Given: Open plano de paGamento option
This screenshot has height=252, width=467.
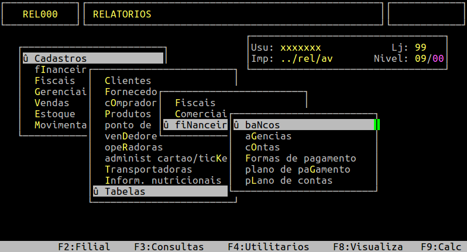Looking at the screenshot, I should (297, 169).
